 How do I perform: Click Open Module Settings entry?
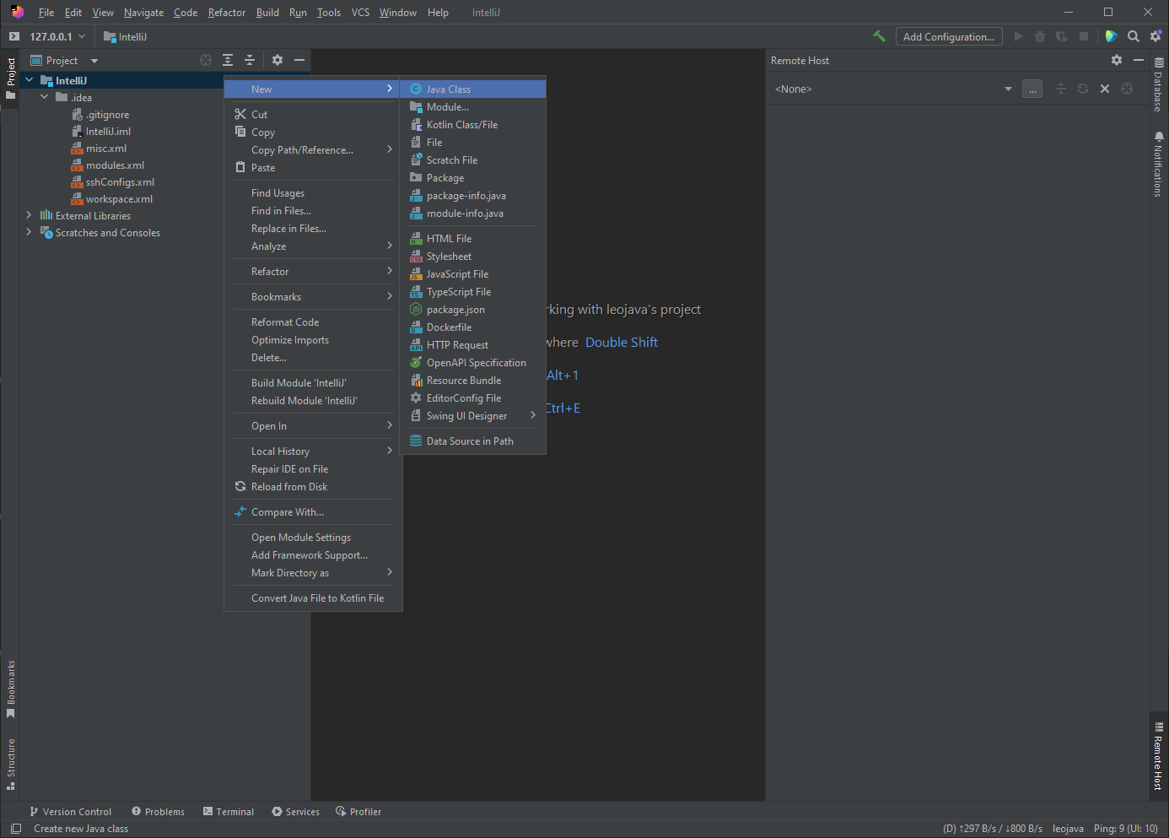313,537
